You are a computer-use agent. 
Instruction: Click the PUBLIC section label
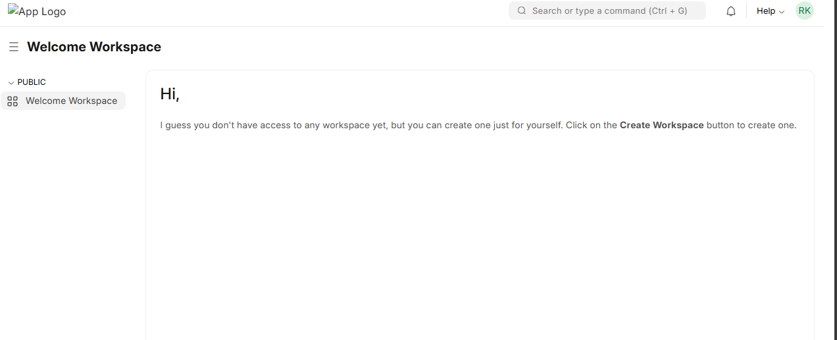point(32,82)
